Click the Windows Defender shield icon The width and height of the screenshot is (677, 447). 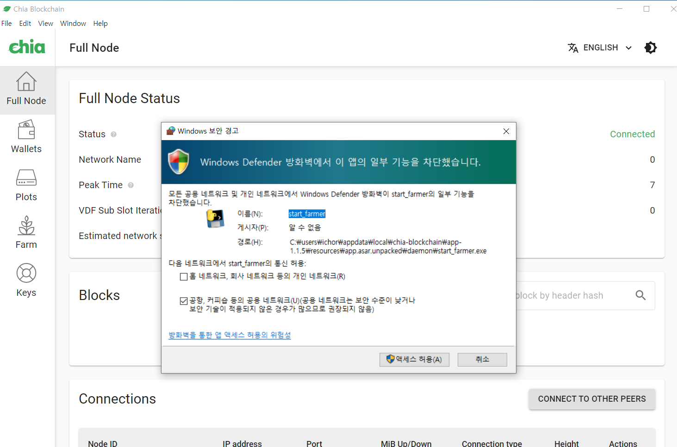point(179,162)
